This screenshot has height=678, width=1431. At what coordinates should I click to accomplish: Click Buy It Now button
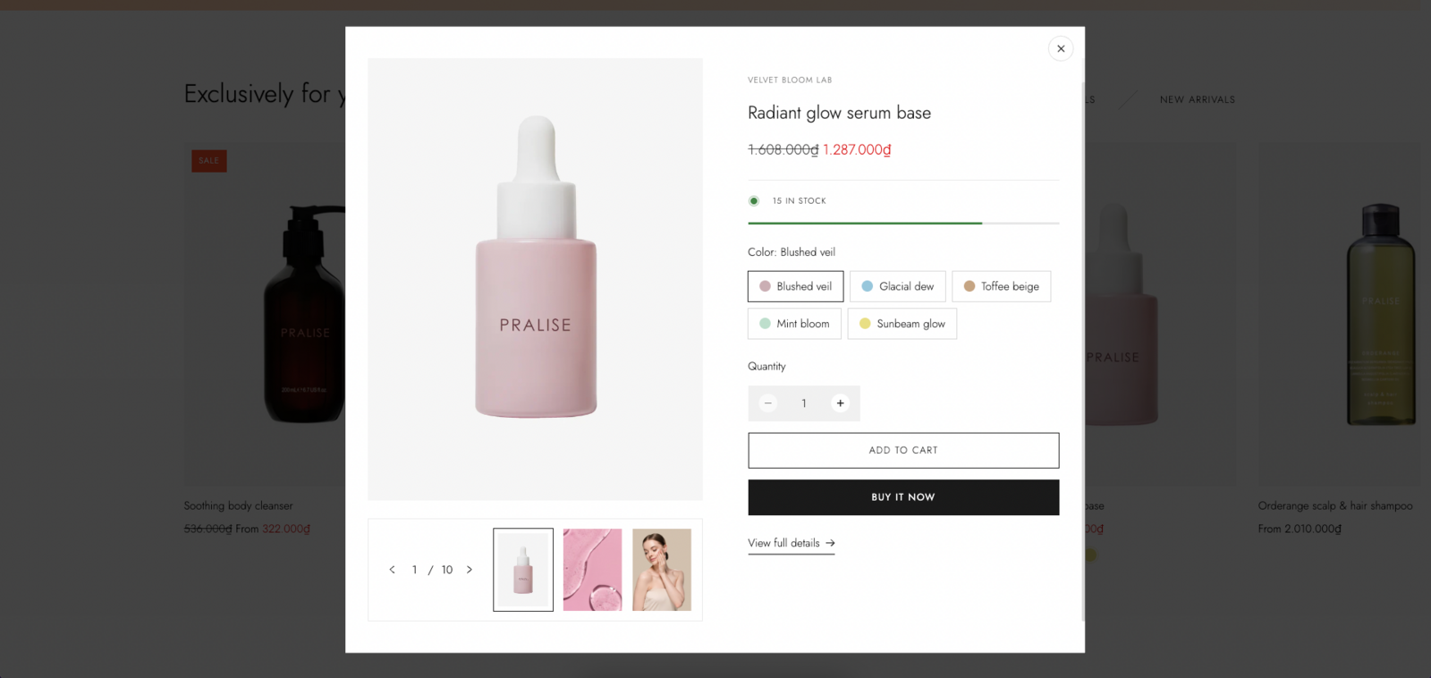pos(903,497)
